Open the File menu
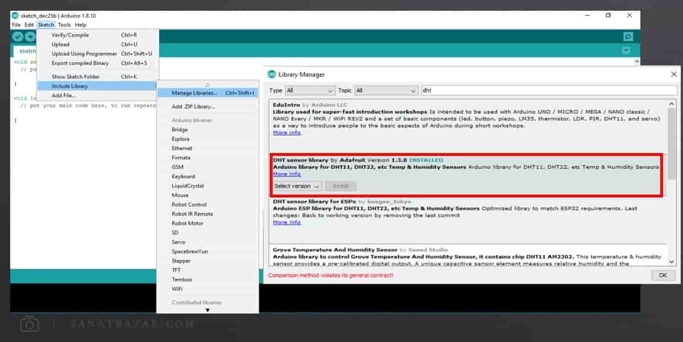The width and height of the screenshot is (683, 342). pyautogui.click(x=16, y=25)
